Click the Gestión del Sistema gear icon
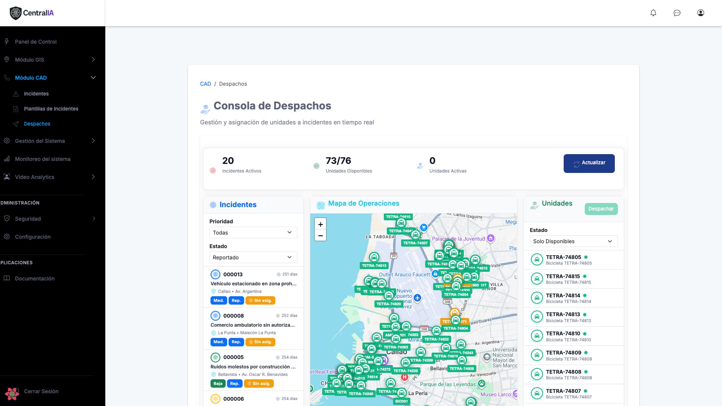This screenshot has width=722, height=406. 7,141
